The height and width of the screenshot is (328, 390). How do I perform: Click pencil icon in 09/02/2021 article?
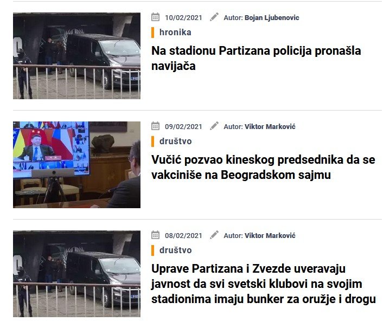[214, 126]
